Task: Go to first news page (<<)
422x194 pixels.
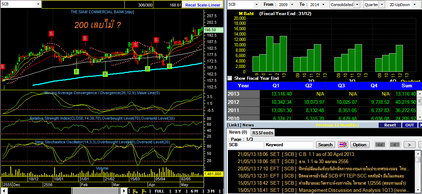Action: coord(380,144)
